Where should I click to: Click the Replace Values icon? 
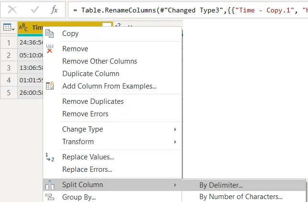pos(49,157)
